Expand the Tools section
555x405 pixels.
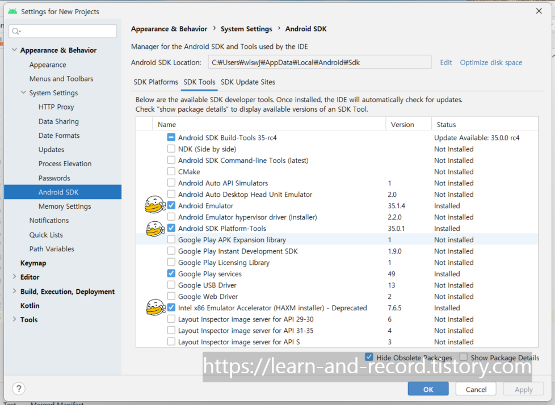(x=15, y=319)
